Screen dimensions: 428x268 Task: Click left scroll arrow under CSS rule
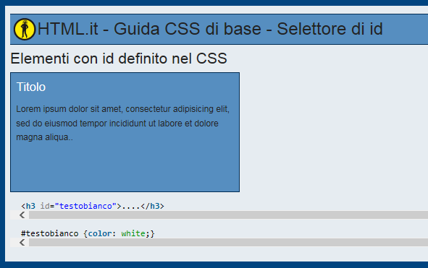pyautogui.click(x=22, y=242)
